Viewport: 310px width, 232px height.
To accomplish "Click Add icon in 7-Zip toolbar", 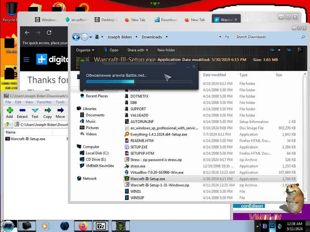I will (x=9, y=110).
